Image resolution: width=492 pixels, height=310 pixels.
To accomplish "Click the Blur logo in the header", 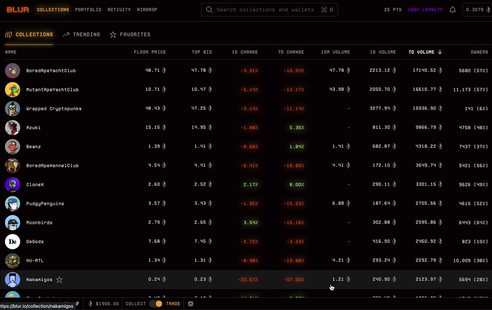I will coord(18,9).
